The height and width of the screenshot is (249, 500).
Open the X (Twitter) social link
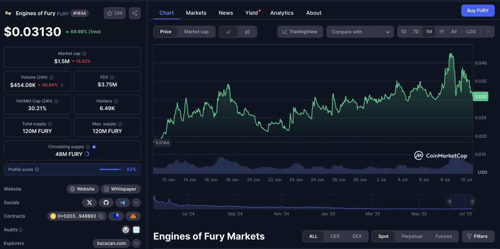point(89,203)
